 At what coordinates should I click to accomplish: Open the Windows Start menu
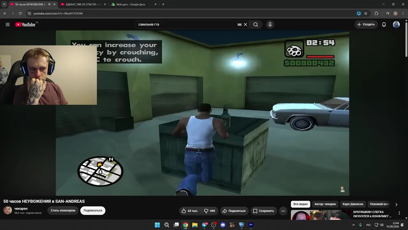click(157, 225)
